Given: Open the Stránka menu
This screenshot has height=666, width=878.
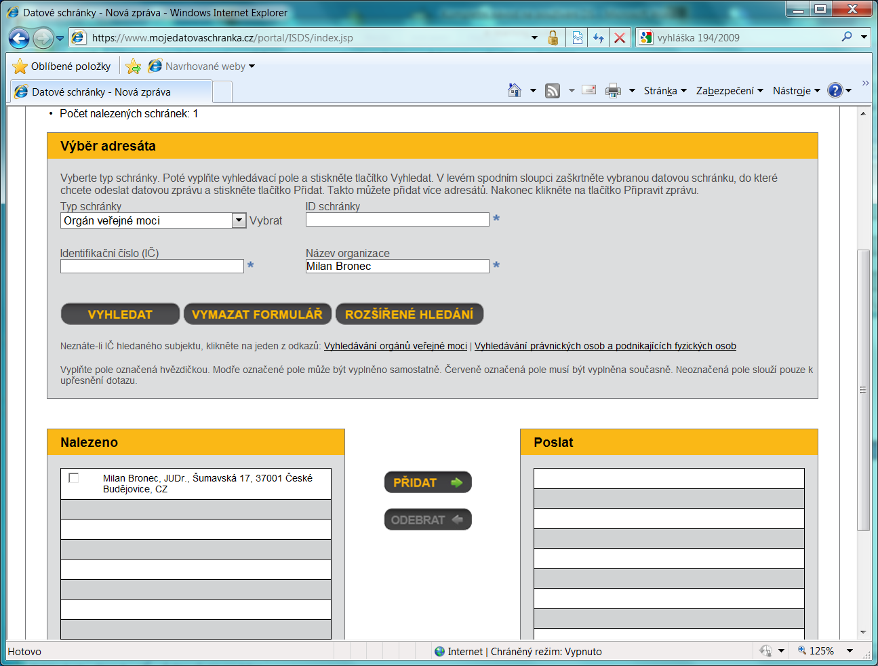Looking at the screenshot, I should click(665, 91).
